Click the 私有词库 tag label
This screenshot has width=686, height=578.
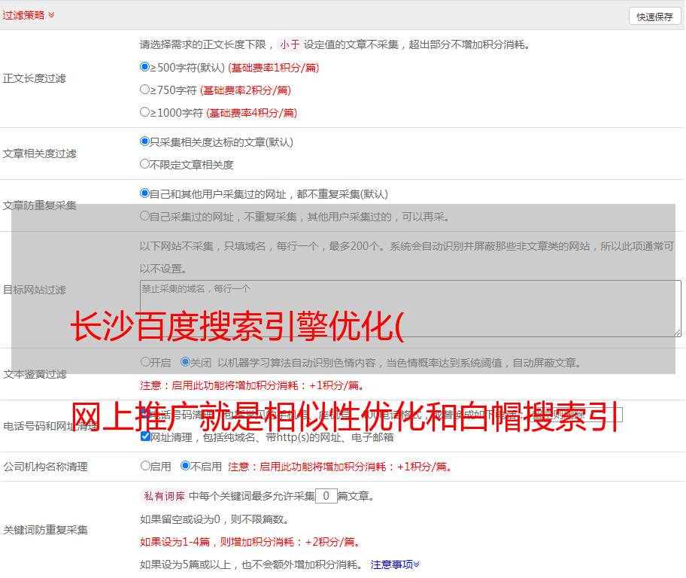tap(162, 496)
